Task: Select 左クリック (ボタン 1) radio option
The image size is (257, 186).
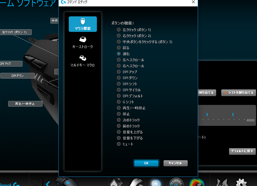Action: (x=119, y=30)
